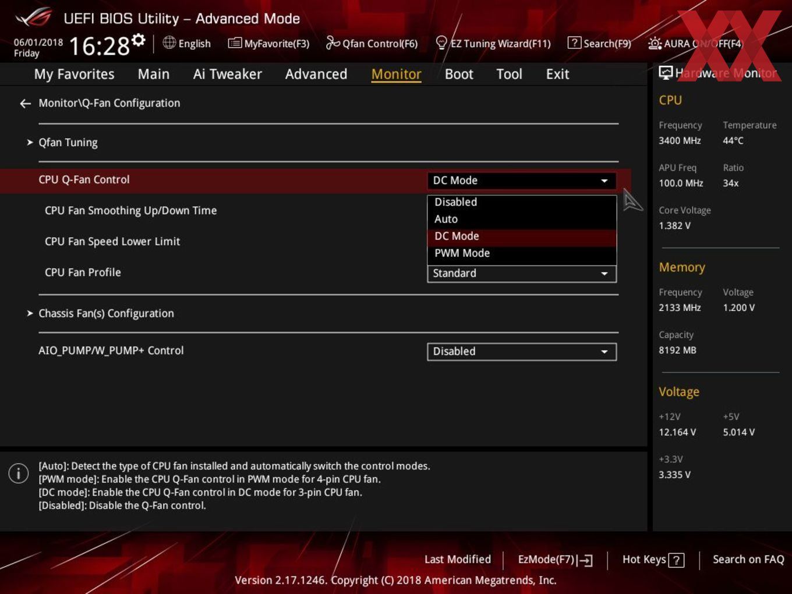
Task: Choose Disabled in the Q-Fan dropdown list
Action: [522, 202]
